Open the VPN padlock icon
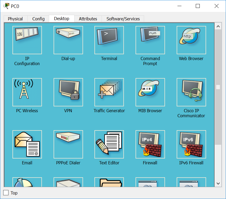Screen dimensions: 226x199 [x=68, y=92]
